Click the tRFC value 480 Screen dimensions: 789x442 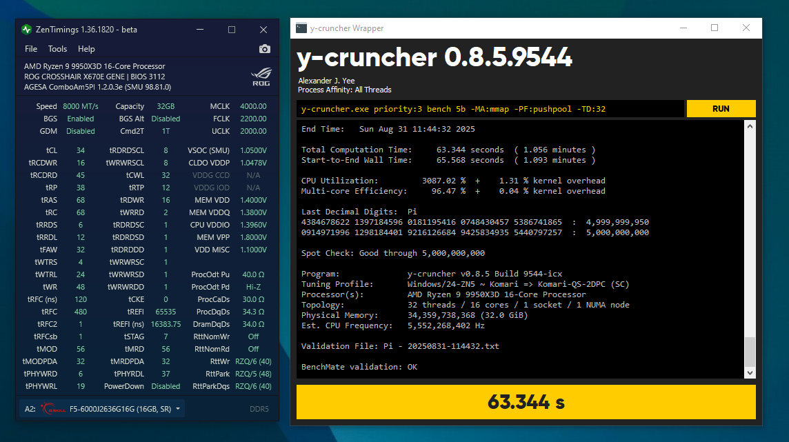(81, 312)
